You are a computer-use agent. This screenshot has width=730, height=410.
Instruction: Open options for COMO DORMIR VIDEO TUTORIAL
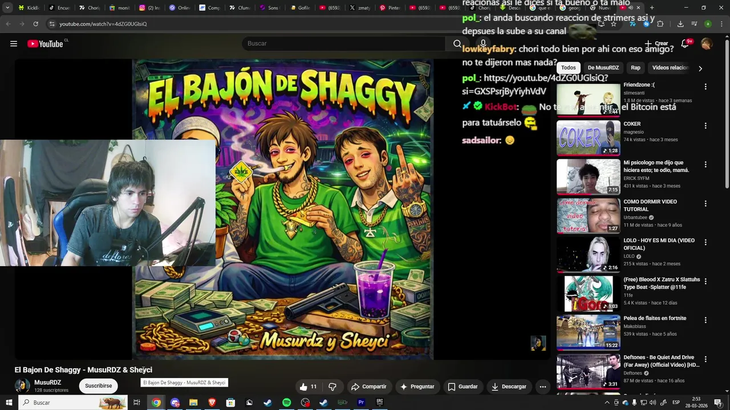pyautogui.click(x=705, y=203)
